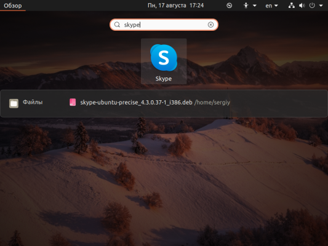Click the magnifying glass search icon

[117, 25]
